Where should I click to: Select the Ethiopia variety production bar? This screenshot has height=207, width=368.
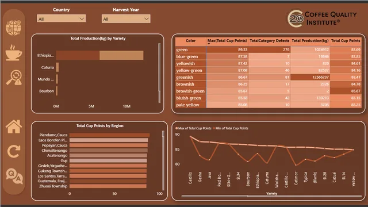(99, 55)
